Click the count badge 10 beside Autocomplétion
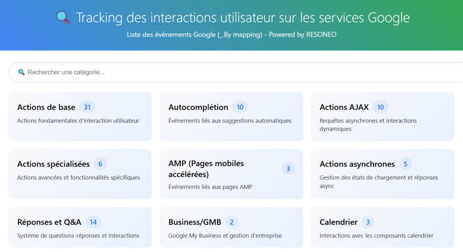 pos(240,107)
